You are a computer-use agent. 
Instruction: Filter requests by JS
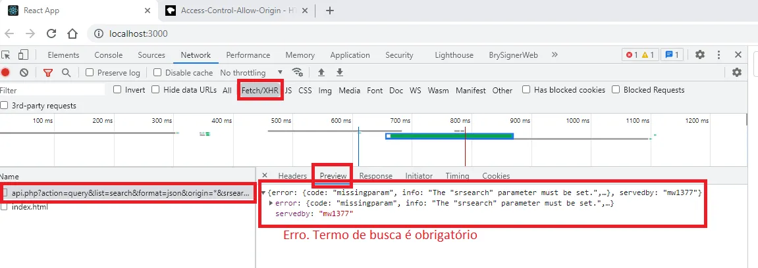point(288,90)
